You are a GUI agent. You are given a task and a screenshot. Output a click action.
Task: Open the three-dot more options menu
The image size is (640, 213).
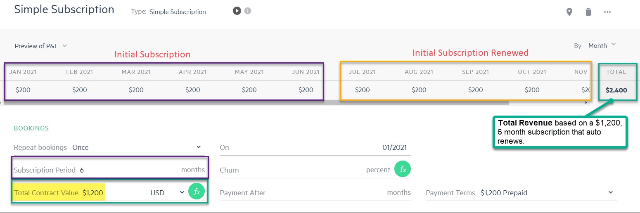point(607,12)
